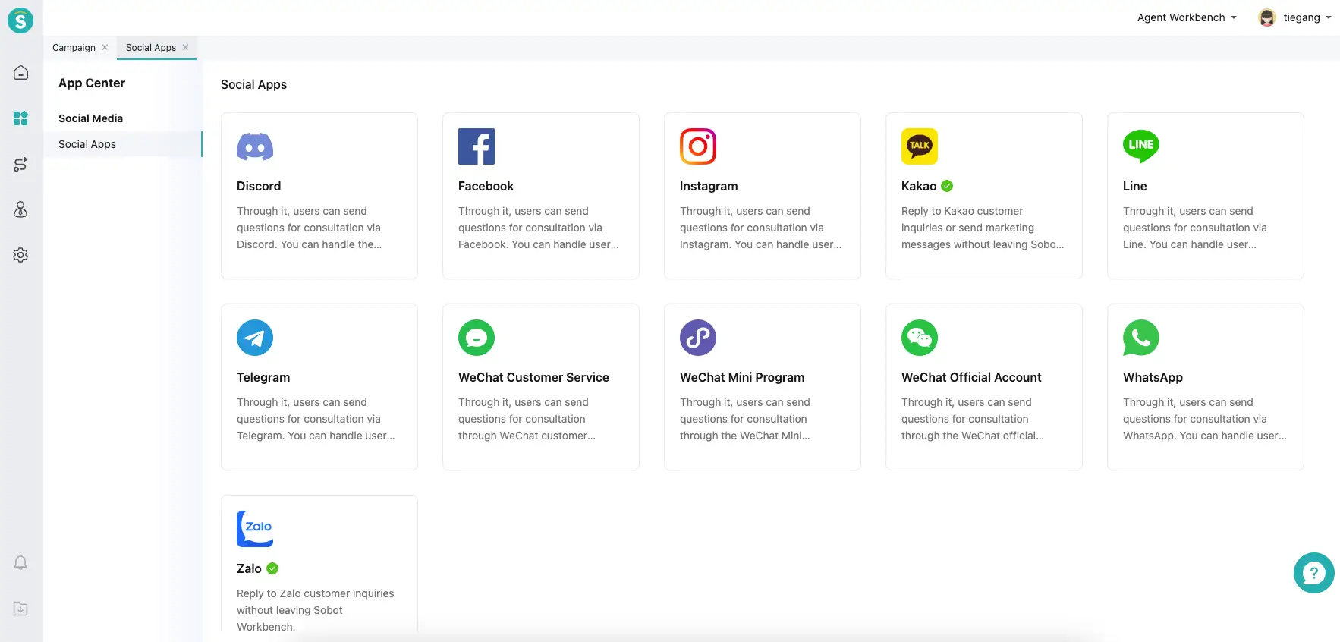The height and width of the screenshot is (642, 1340).
Task: Open the settings gear icon in sidebar
Action: click(21, 255)
